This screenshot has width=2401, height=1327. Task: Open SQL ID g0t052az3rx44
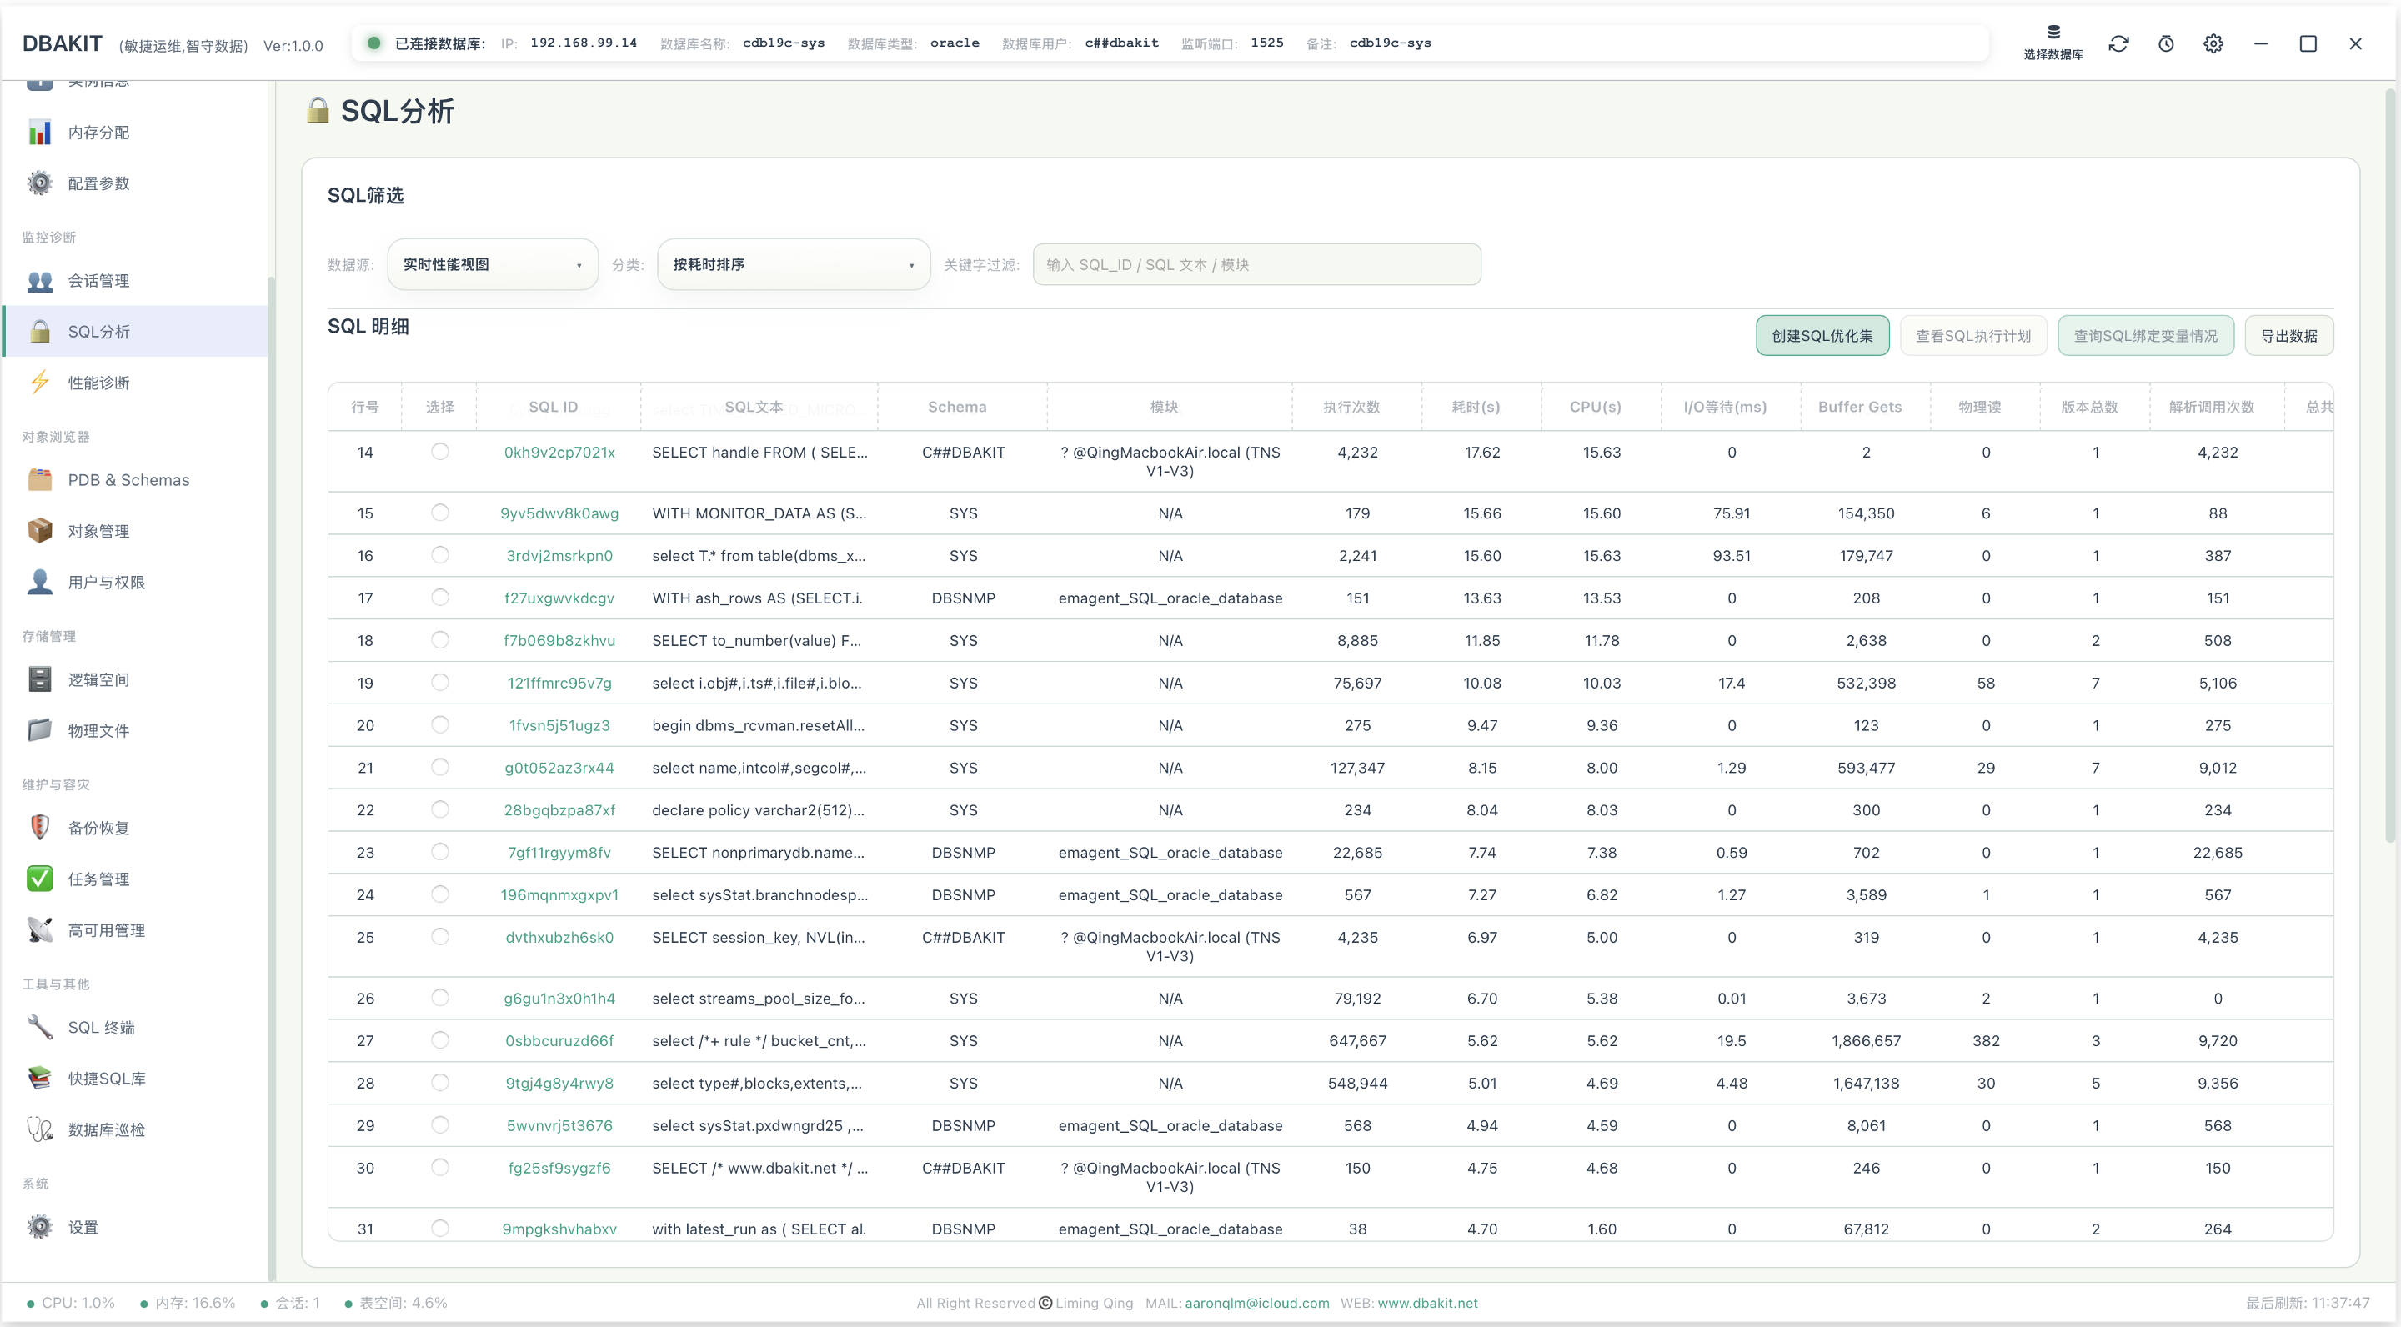click(559, 767)
